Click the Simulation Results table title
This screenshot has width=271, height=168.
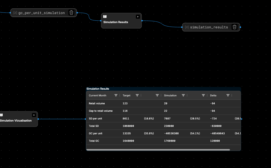(x=98, y=89)
